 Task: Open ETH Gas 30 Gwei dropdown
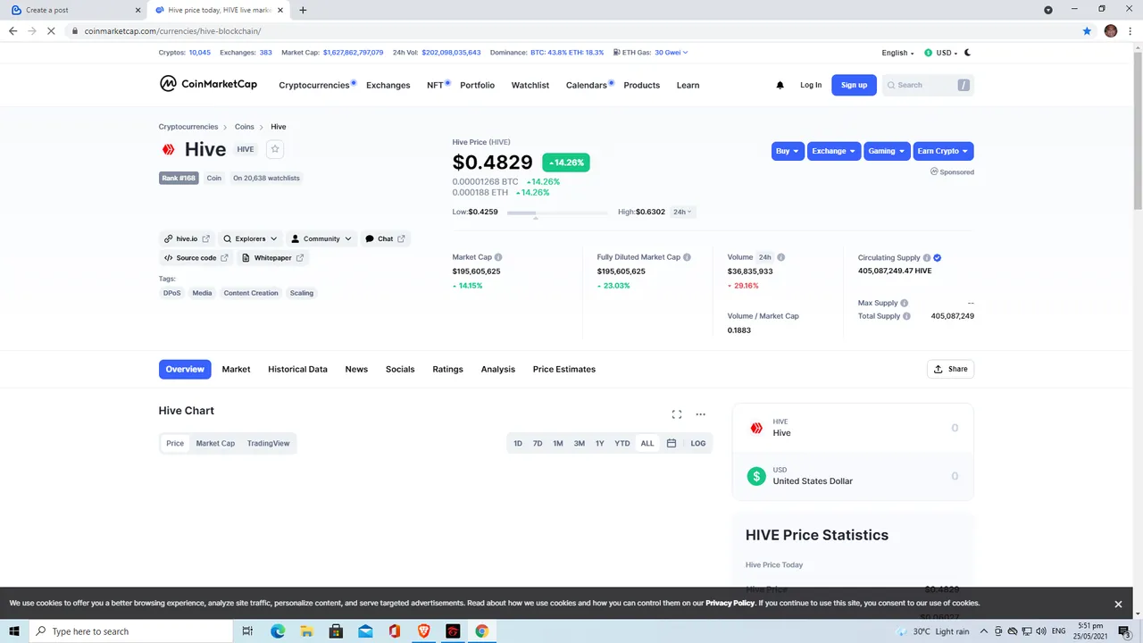click(671, 52)
